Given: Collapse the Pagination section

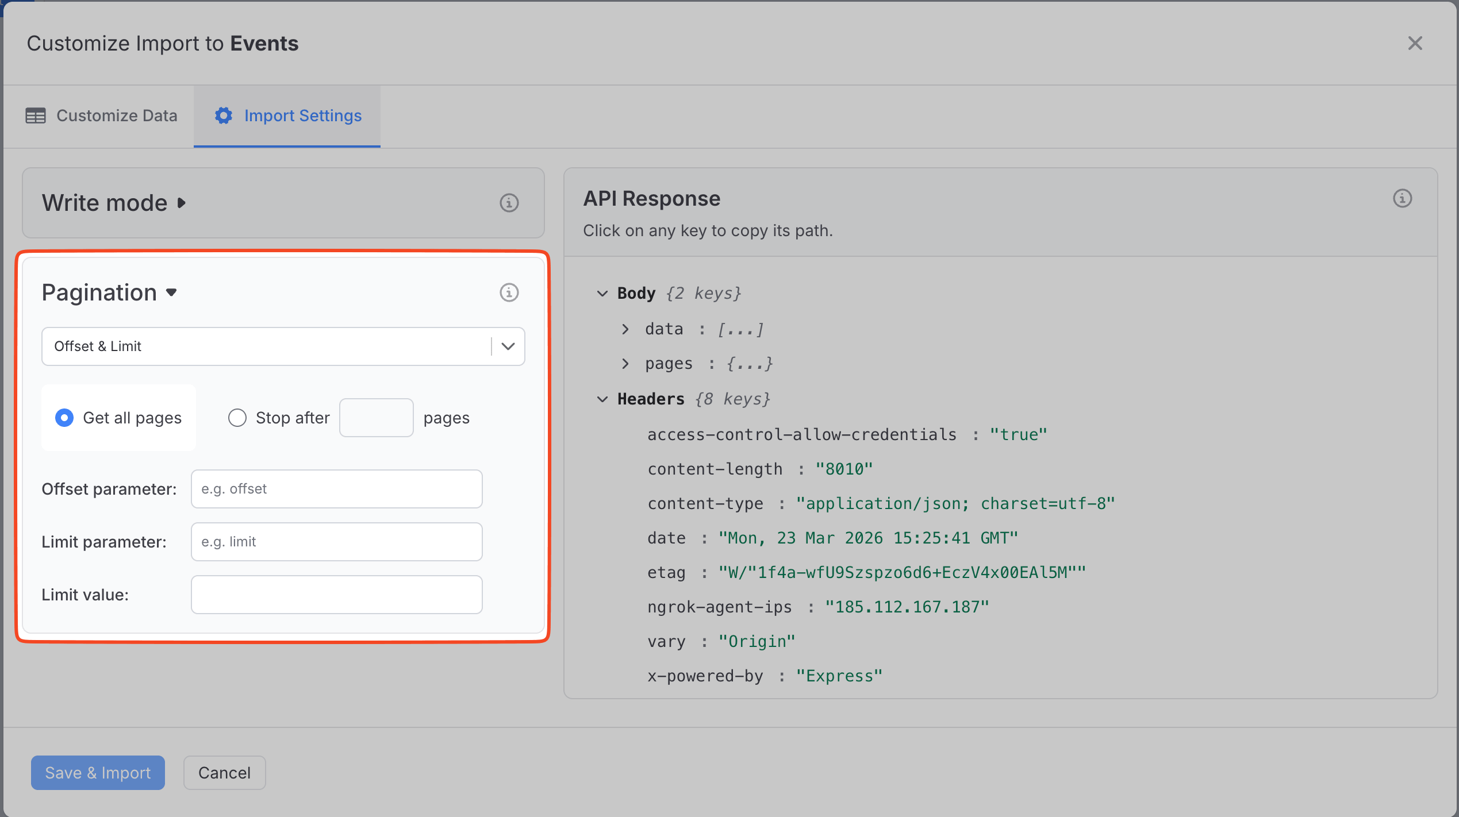Looking at the screenshot, I should (x=171, y=292).
